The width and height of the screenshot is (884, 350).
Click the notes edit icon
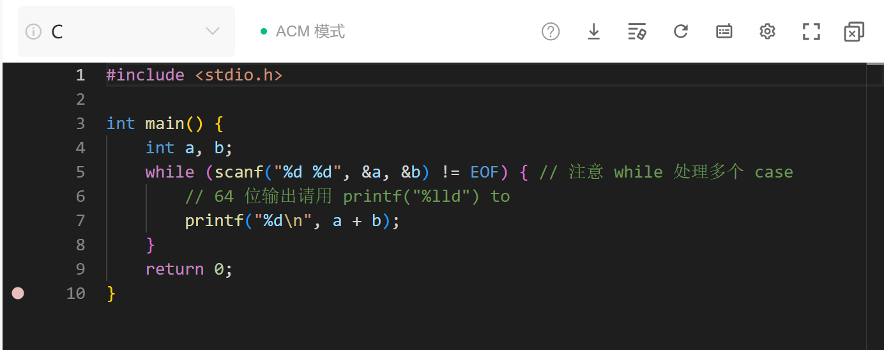(x=637, y=31)
